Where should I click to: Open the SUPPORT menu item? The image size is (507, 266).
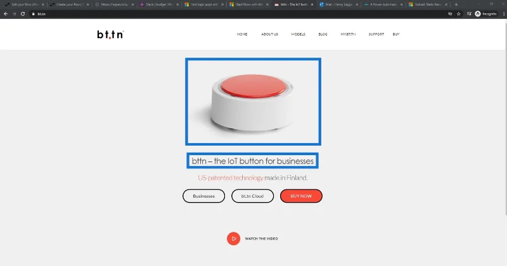pyautogui.click(x=376, y=34)
